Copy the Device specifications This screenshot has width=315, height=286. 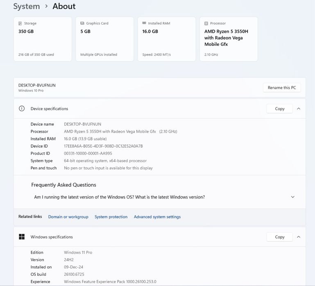279,109
